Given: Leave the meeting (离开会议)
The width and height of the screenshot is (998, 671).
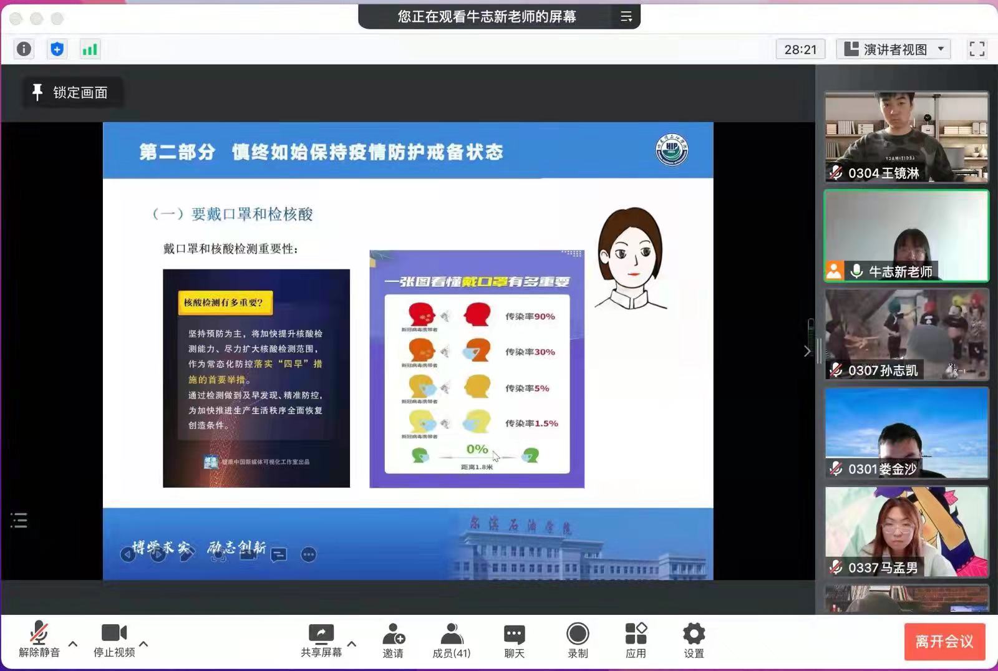Looking at the screenshot, I should point(944,642).
